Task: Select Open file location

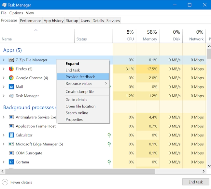Action: (x=83, y=106)
